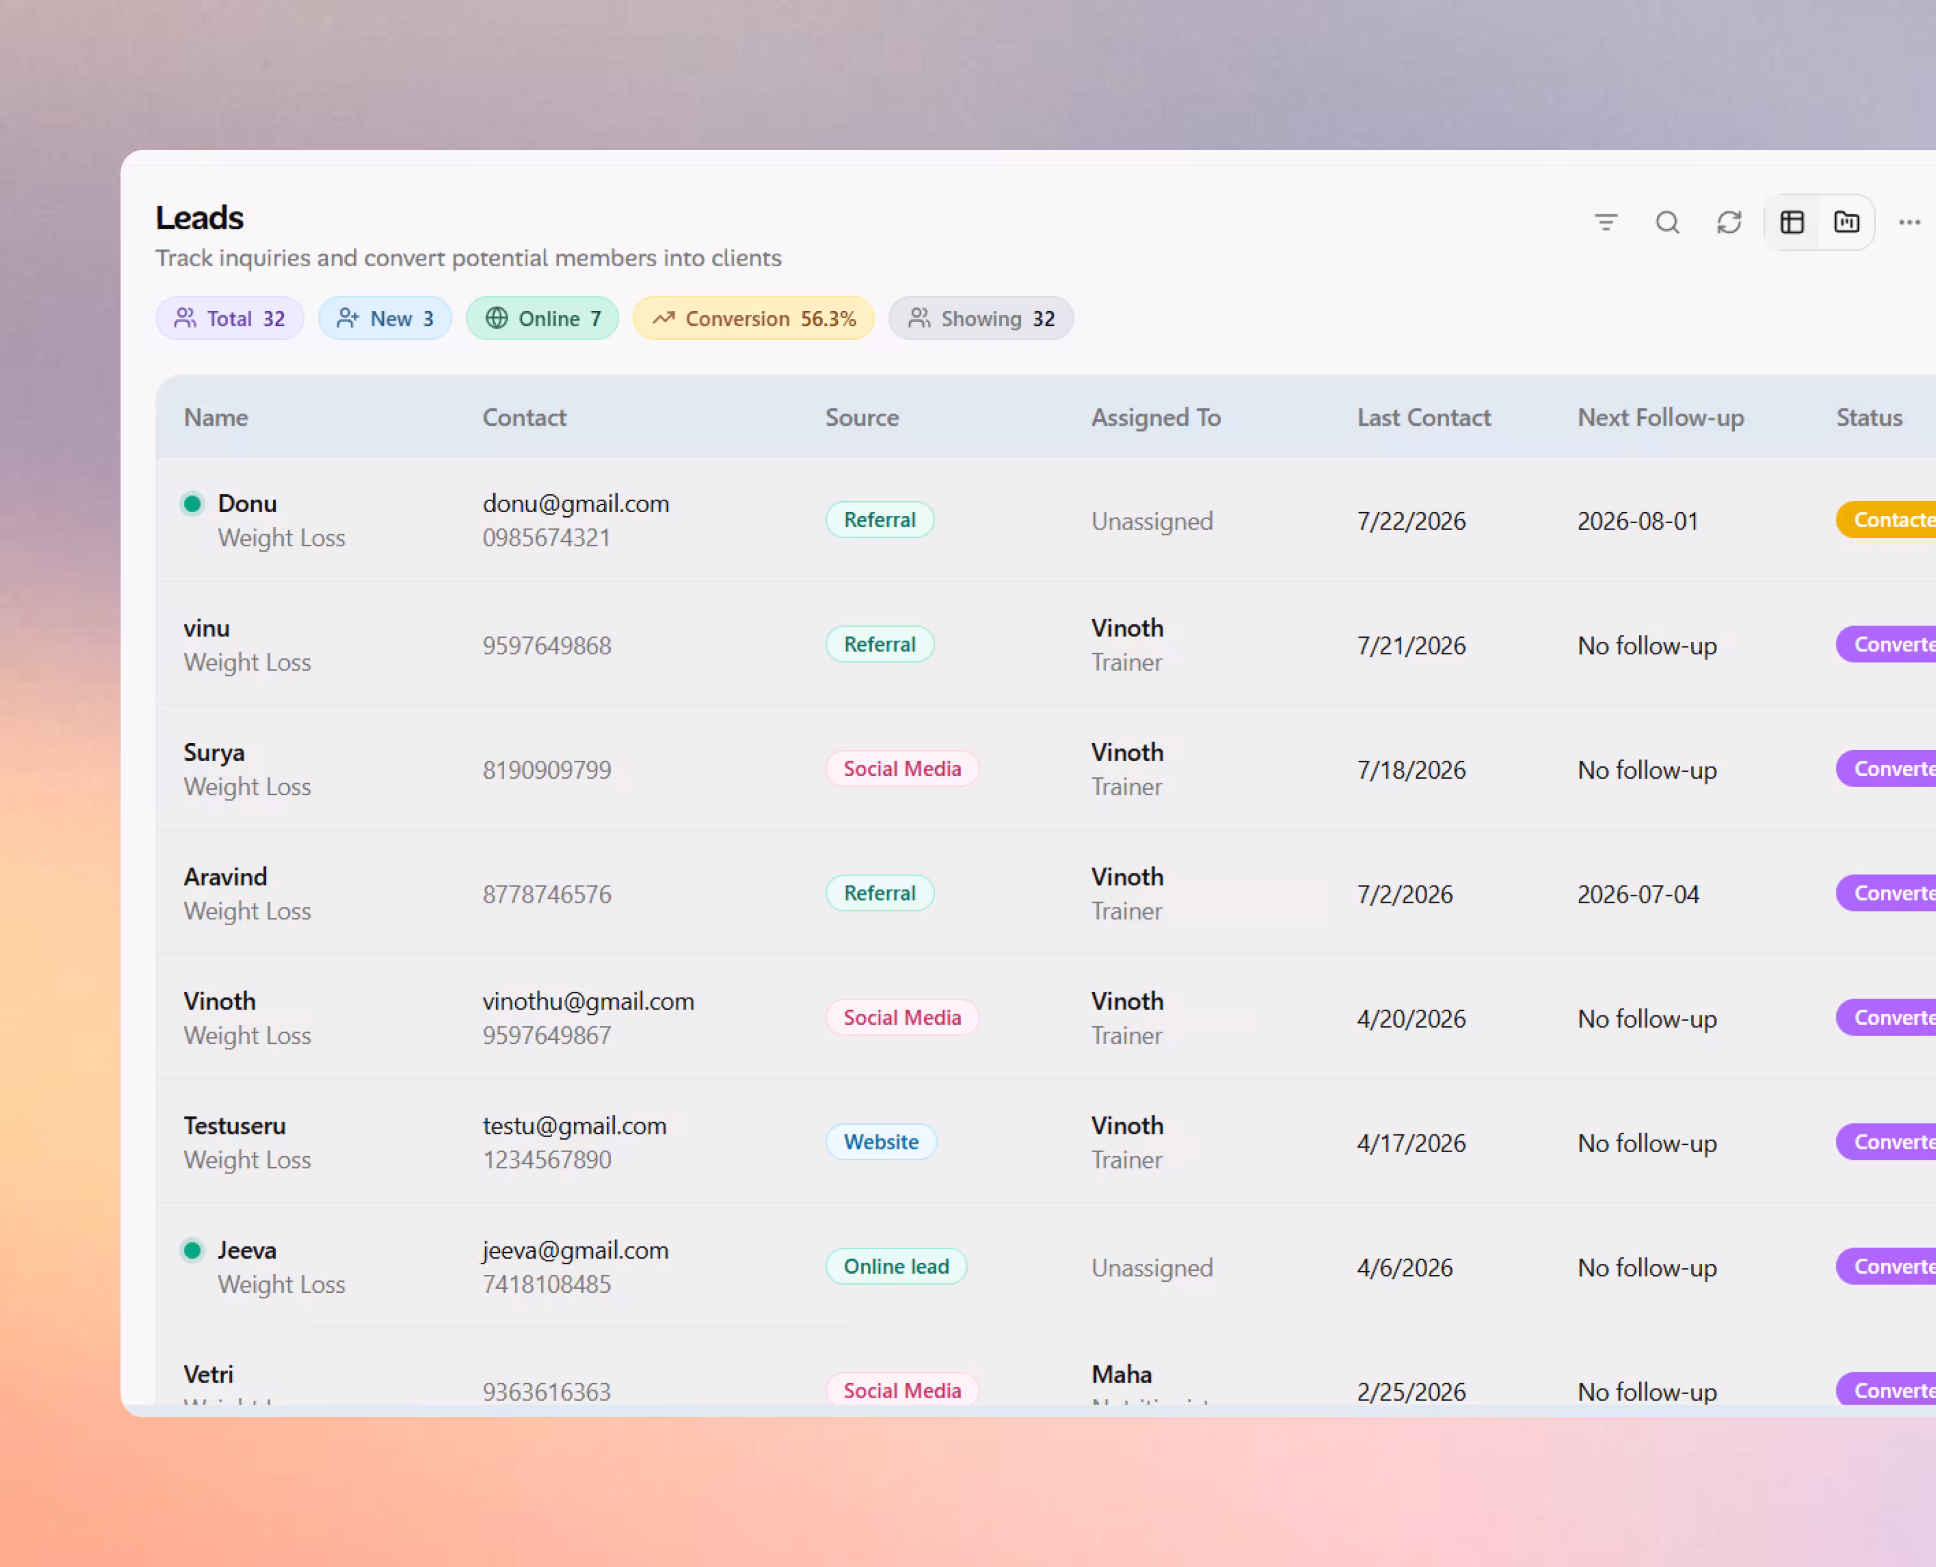Switch to board view icon
This screenshot has height=1567, width=1936.
coord(1846,222)
